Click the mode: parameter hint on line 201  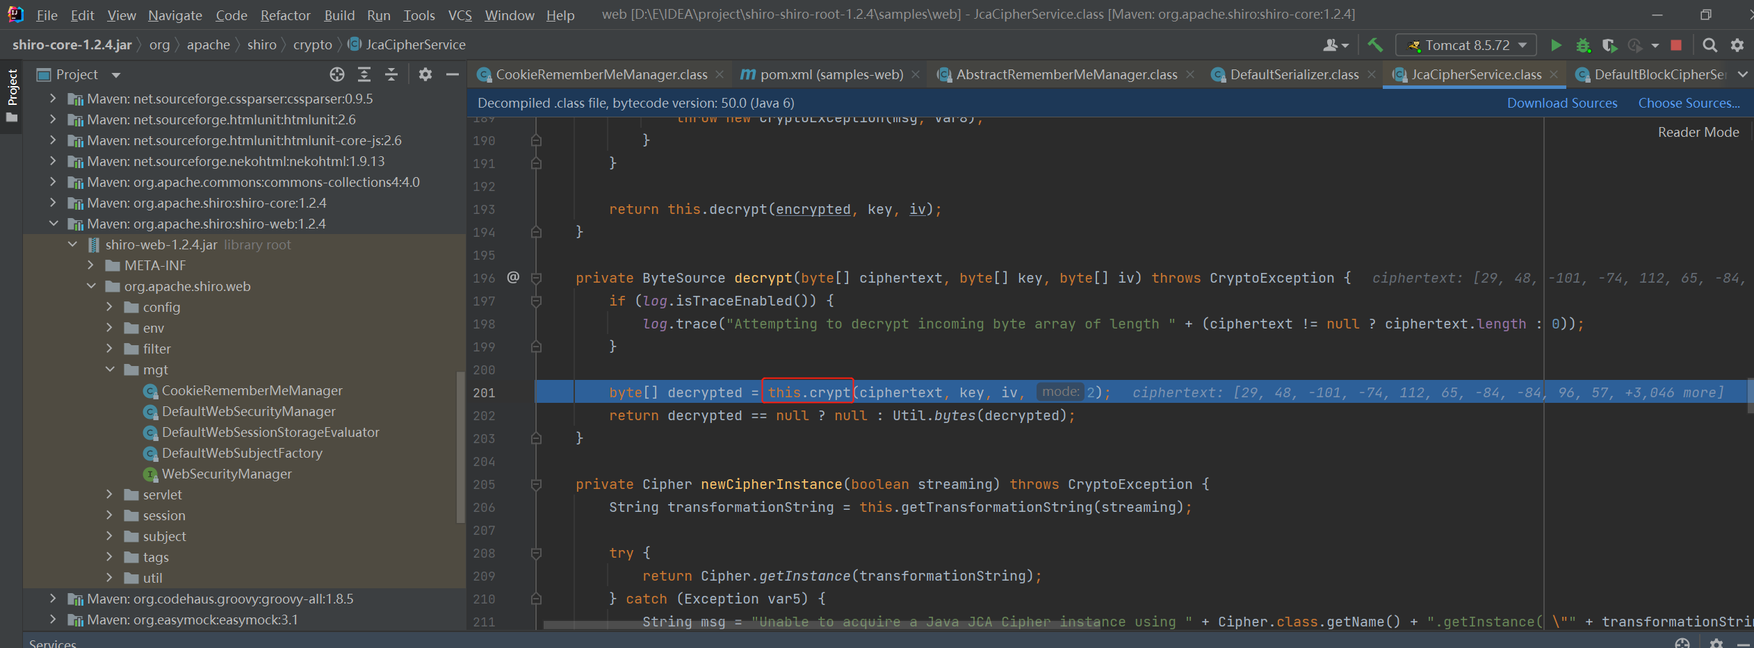tap(1061, 392)
